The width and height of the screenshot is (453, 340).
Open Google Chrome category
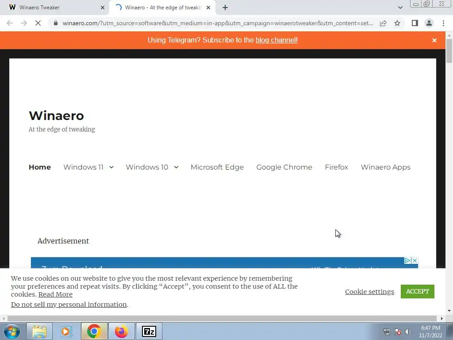pyautogui.click(x=284, y=167)
